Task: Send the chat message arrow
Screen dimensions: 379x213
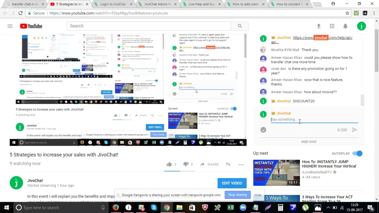Action: [354, 130]
